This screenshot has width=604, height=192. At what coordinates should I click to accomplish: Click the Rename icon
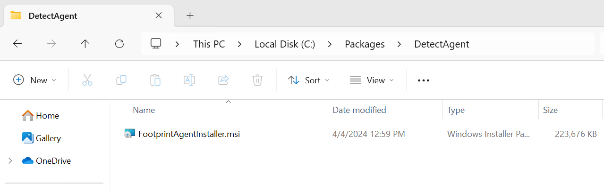(x=189, y=80)
